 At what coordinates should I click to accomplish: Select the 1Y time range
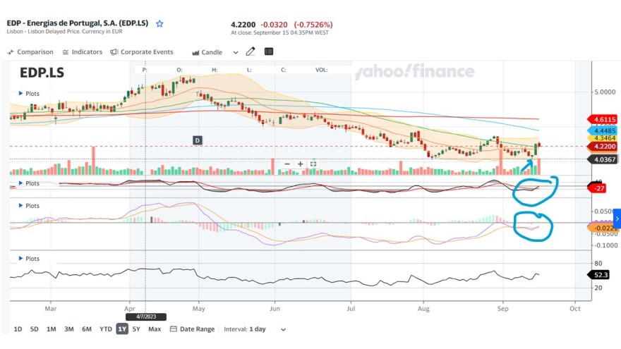coord(122,329)
